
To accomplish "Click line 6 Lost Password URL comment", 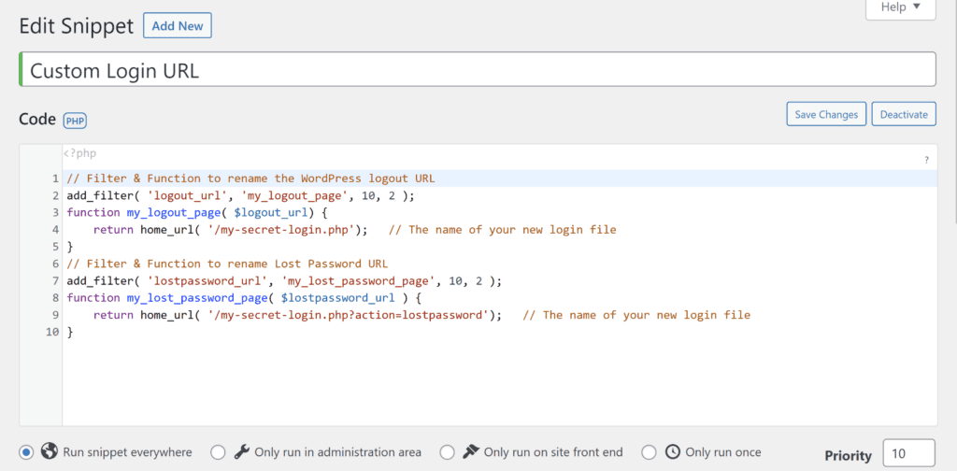I will click(x=227, y=264).
